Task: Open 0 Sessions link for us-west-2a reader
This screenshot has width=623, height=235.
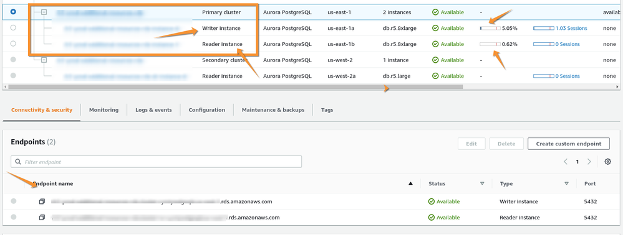Action: point(567,76)
